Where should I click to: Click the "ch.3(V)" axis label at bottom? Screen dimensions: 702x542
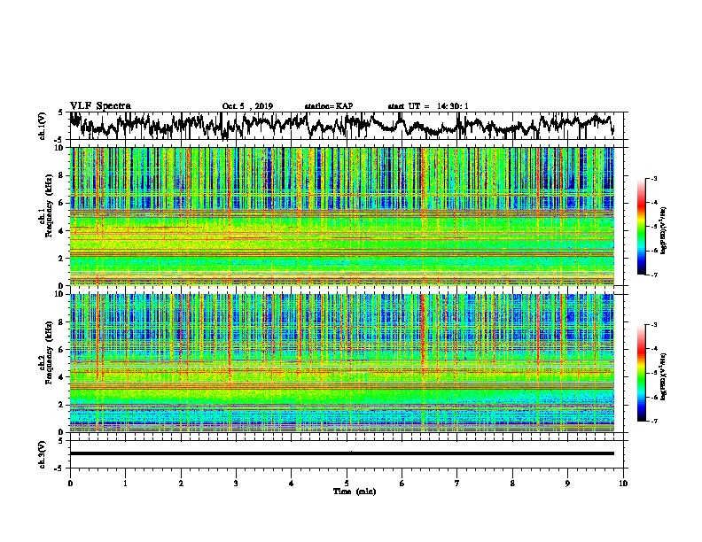coord(43,454)
